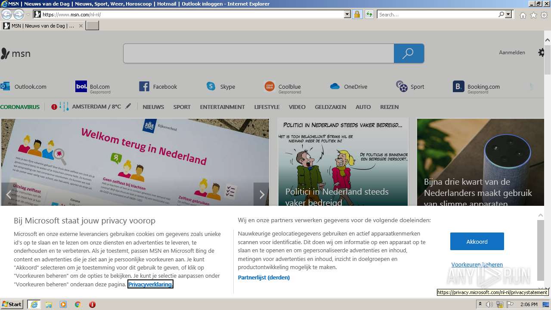
Task: Close the MSN browser tab
Action: click(x=81, y=26)
